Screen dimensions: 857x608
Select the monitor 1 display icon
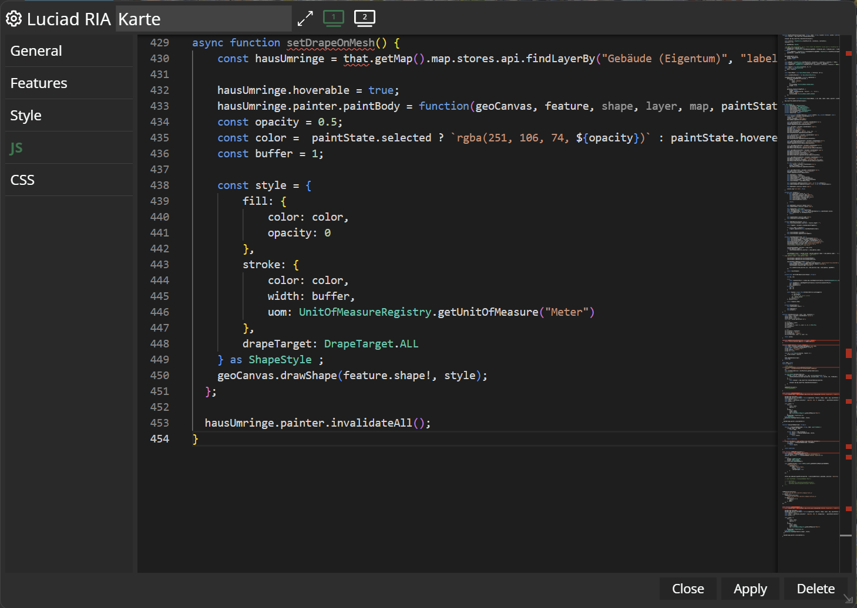tap(334, 18)
